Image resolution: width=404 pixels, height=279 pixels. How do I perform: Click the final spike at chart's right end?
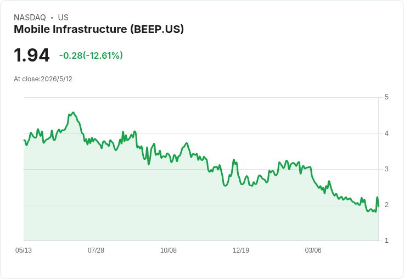pos(377,197)
